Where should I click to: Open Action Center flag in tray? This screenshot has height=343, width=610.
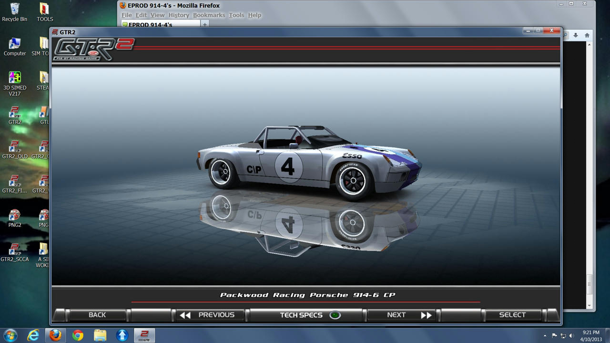pyautogui.click(x=554, y=335)
